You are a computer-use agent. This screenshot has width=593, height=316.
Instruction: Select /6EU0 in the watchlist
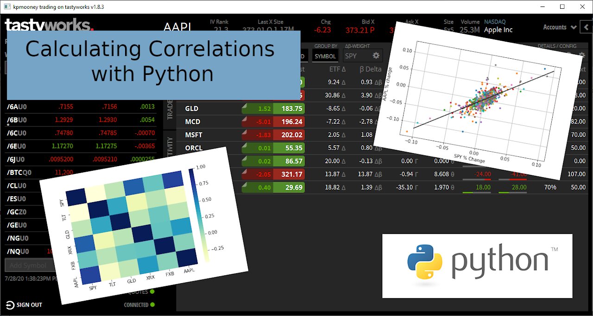[17, 146]
